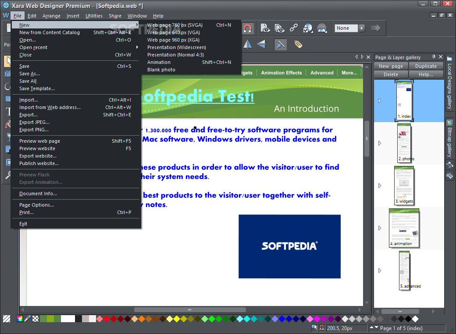Pick the bright yellow color swatch
Screen dimensions: 456x334
tap(177, 319)
